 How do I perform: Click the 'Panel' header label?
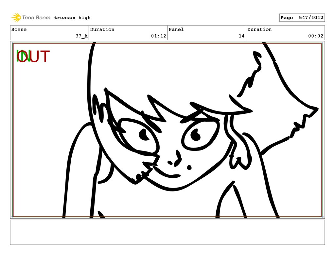pos(176,29)
